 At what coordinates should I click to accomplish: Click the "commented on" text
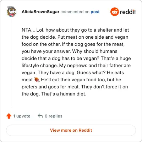pos(75,12)
